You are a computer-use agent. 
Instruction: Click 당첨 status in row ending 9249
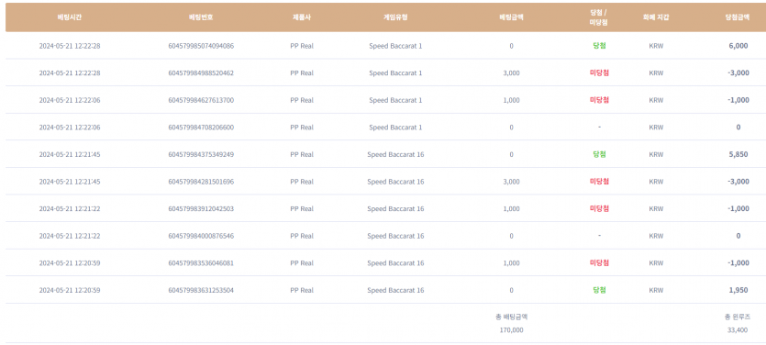click(599, 154)
